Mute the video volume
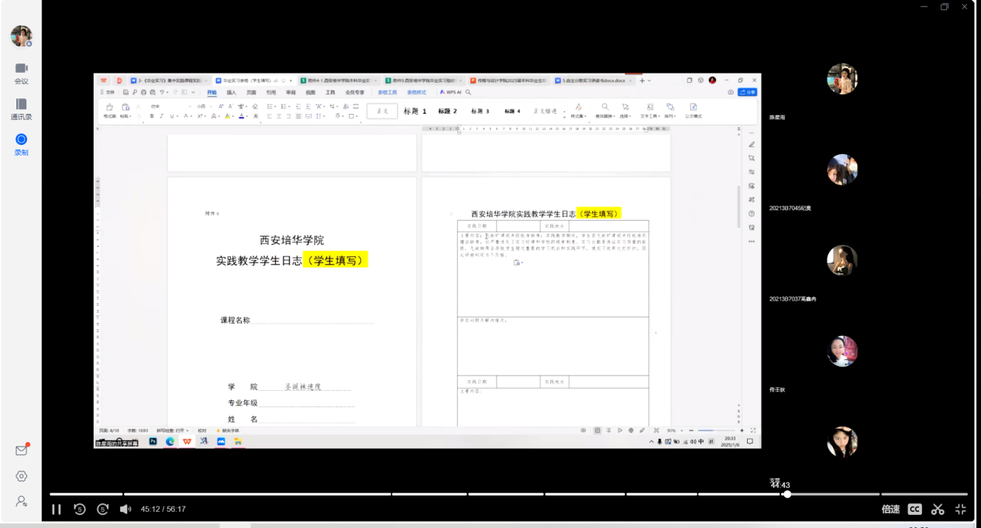Image resolution: width=981 pixels, height=528 pixels. click(x=125, y=509)
